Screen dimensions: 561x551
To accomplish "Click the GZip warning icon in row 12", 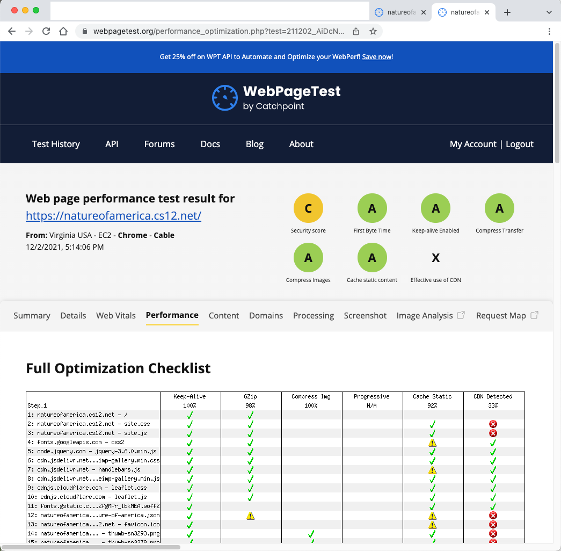I will [250, 516].
